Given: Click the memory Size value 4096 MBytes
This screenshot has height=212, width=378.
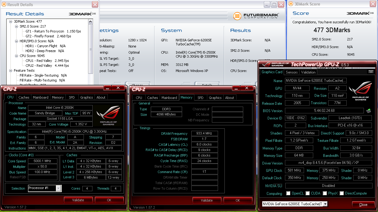Looking at the screenshot, I should click(166, 115).
